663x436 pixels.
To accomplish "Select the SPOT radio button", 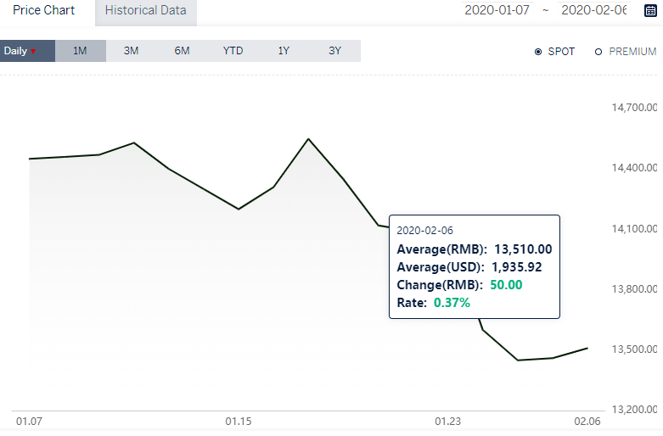I will pyautogui.click(x=538, y=52).
